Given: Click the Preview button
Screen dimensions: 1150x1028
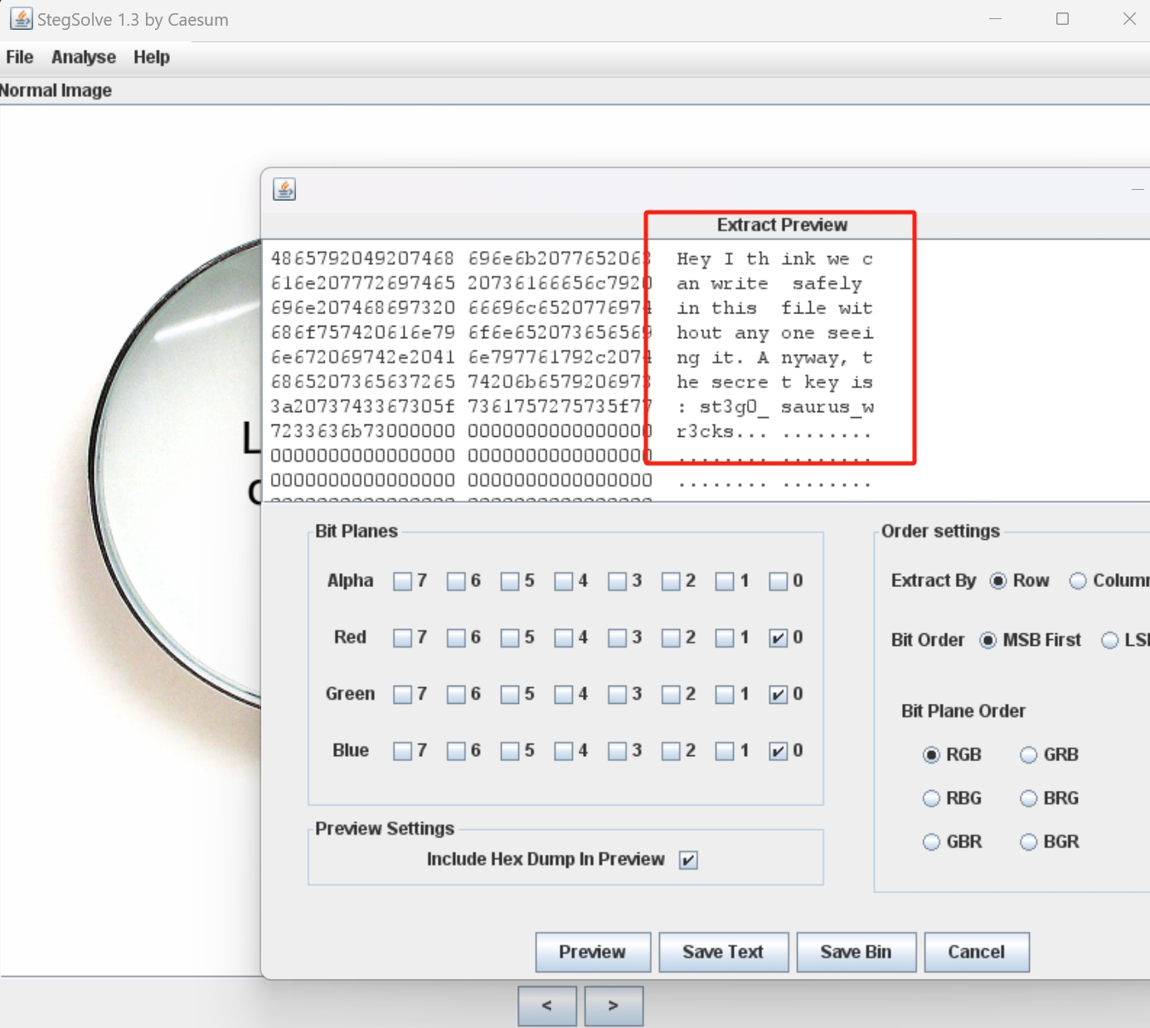Looking at the screenshot, I should [592, 952].
